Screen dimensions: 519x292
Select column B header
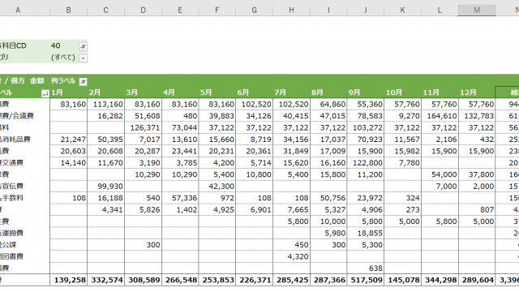68,11
